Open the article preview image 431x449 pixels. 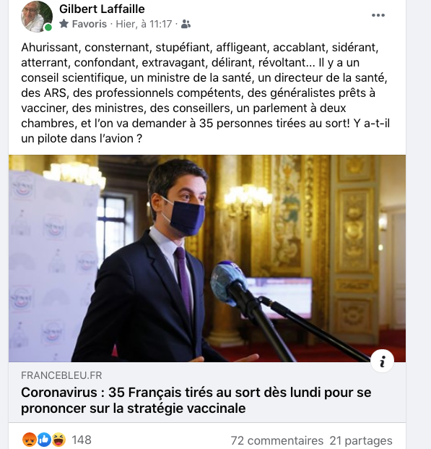point(207,258)
